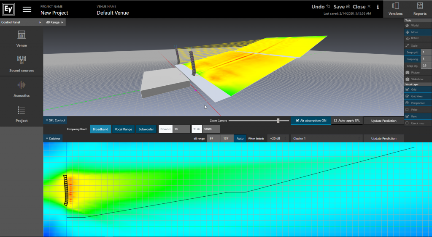
Task: Edit the Snap angle value field
Action: [x=426, y=59]
